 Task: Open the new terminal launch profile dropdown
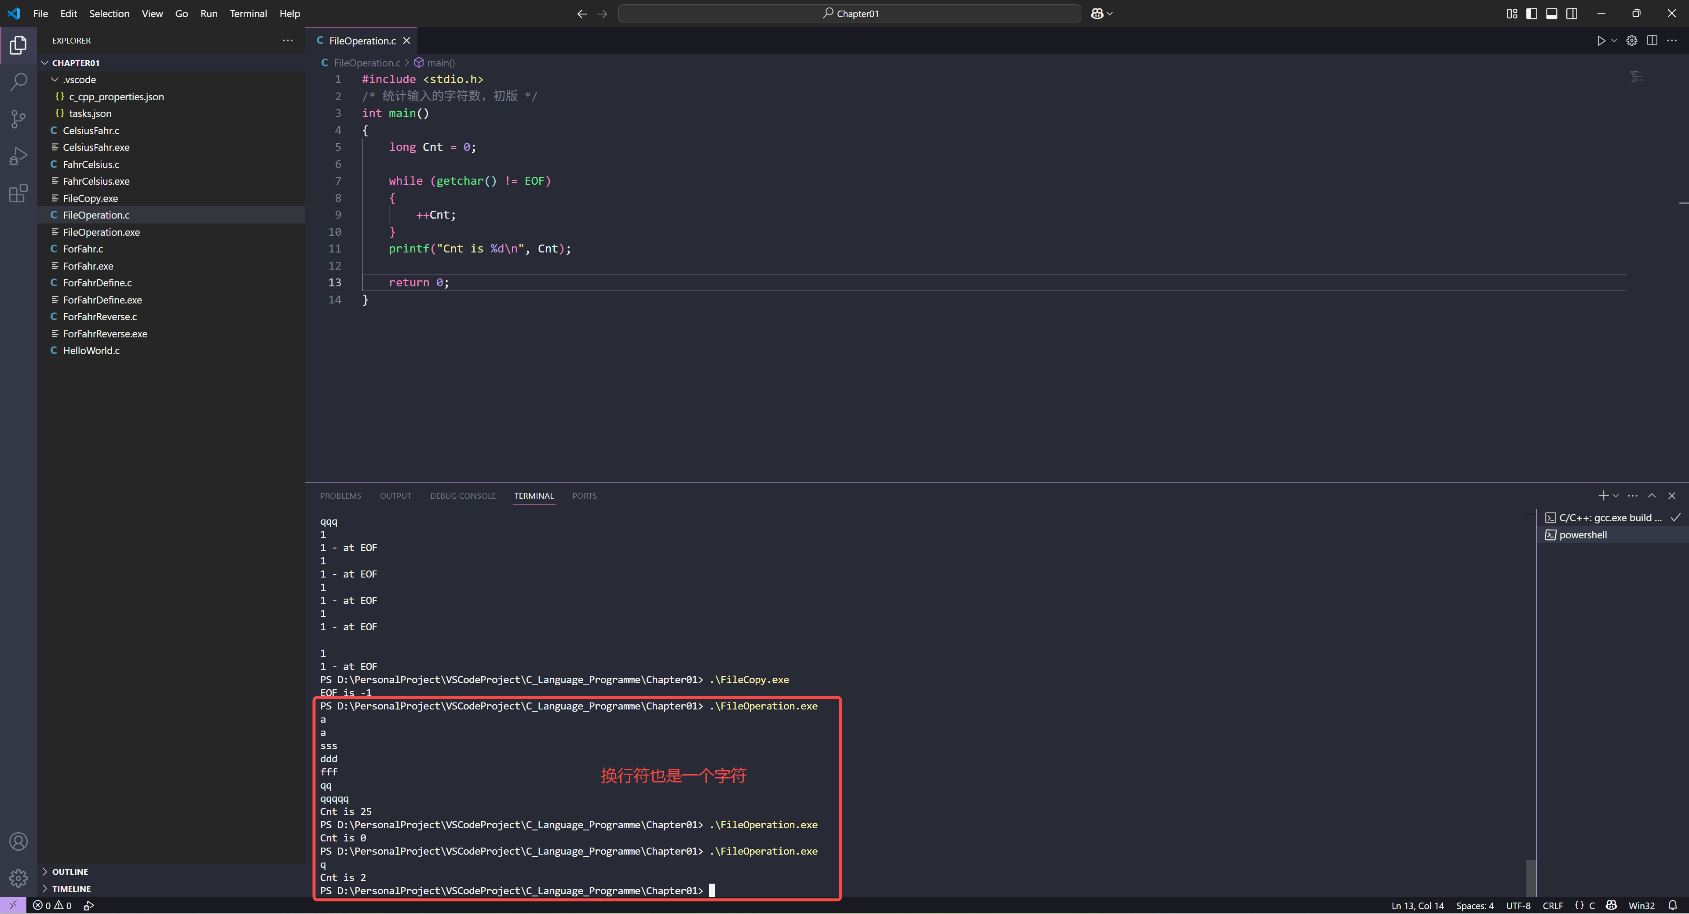[x=1616, y=496]
